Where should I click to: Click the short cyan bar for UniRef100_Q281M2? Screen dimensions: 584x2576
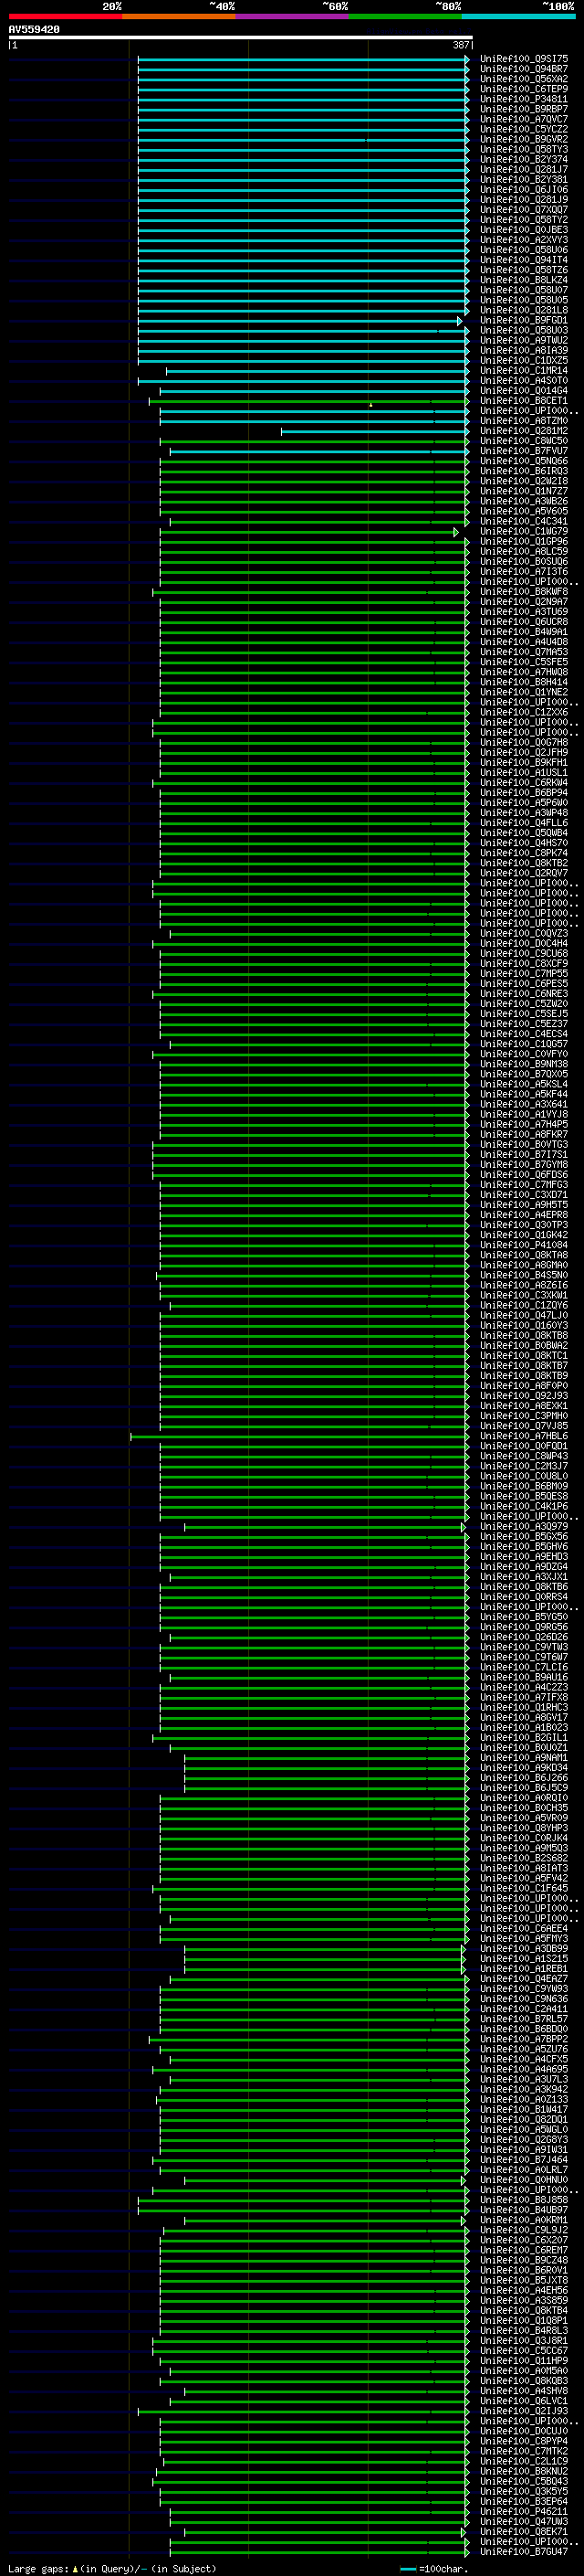(x=375, y=431)
